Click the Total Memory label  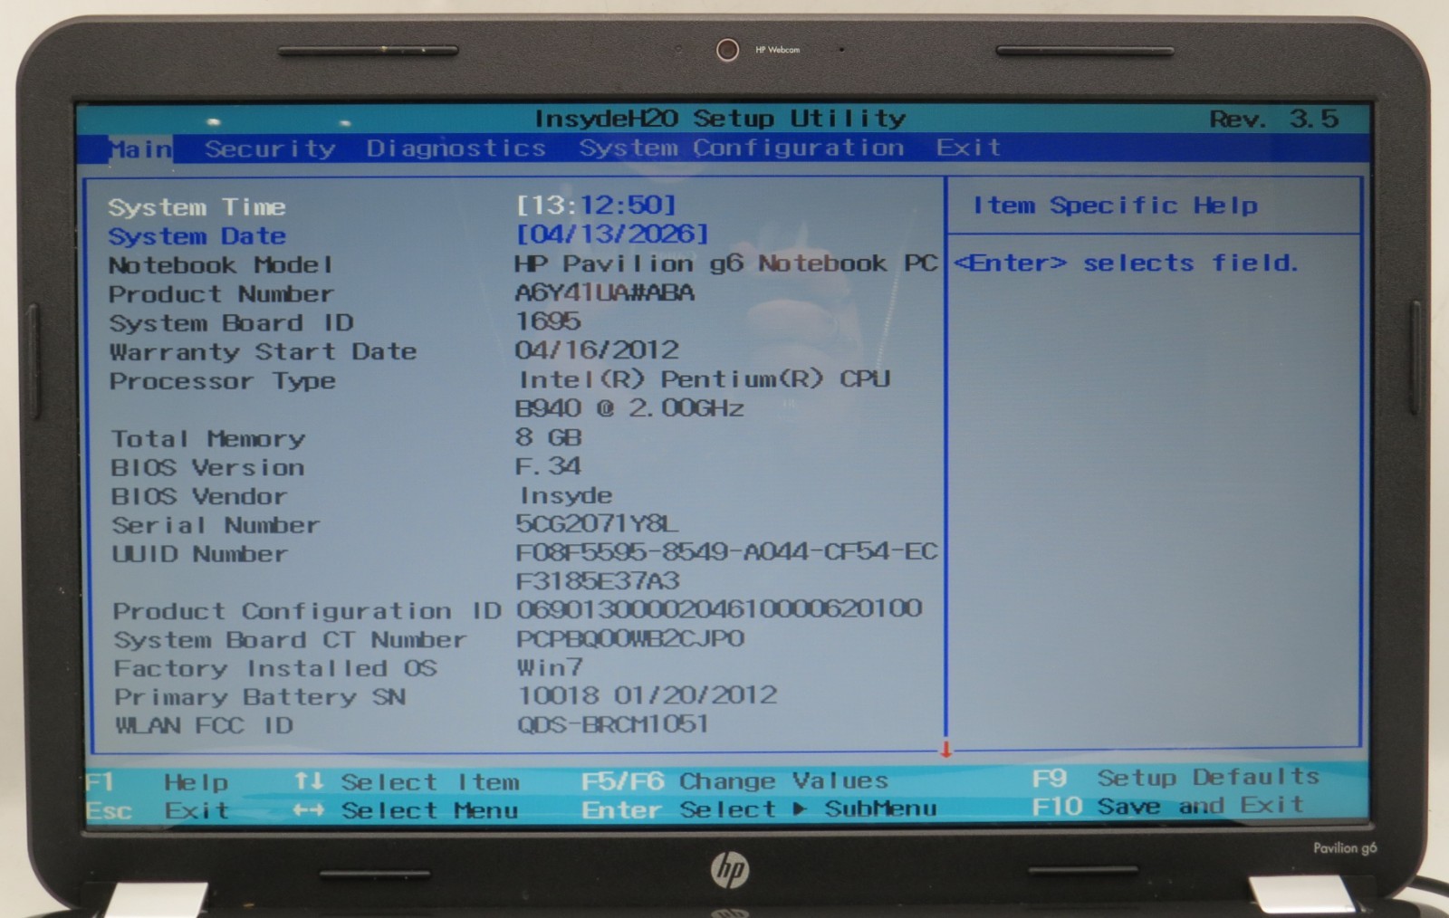coord(207,438)
